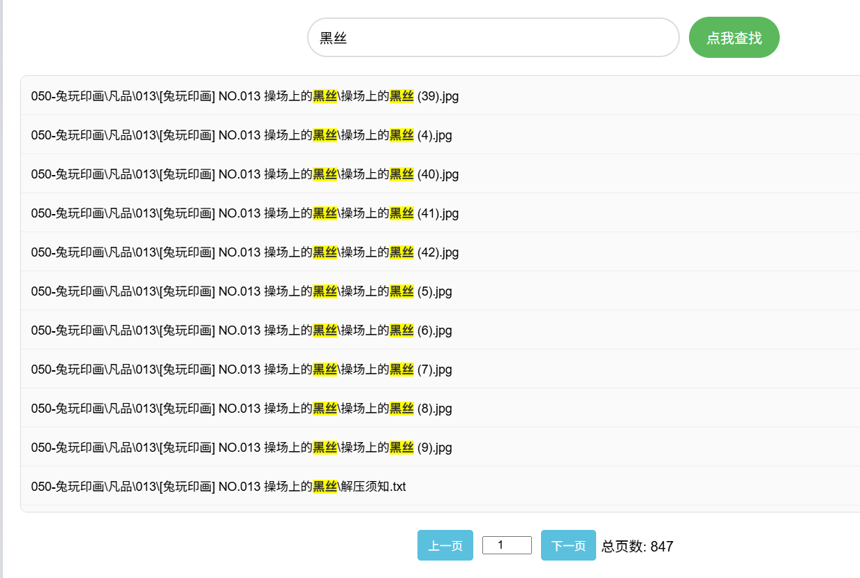Select the result ending in (41).jpg
Image resolution: width=860 pixels, height=578 pixels.
440,213
